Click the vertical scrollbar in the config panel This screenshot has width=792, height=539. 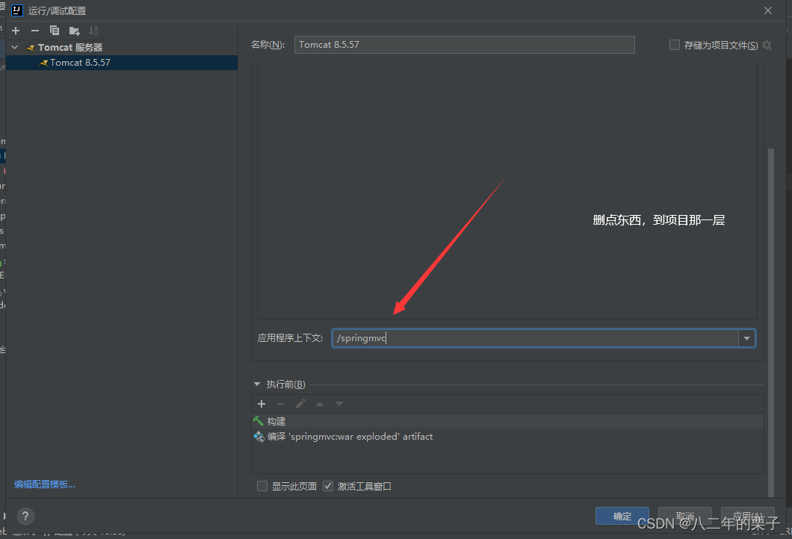pos(771,322)
